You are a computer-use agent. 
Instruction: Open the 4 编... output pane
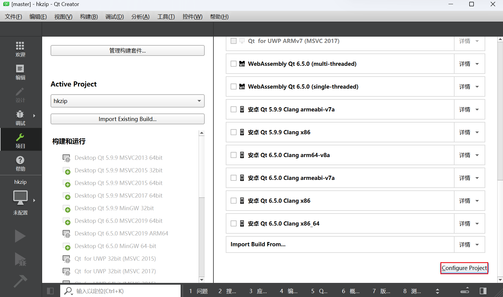pos(289,291)
